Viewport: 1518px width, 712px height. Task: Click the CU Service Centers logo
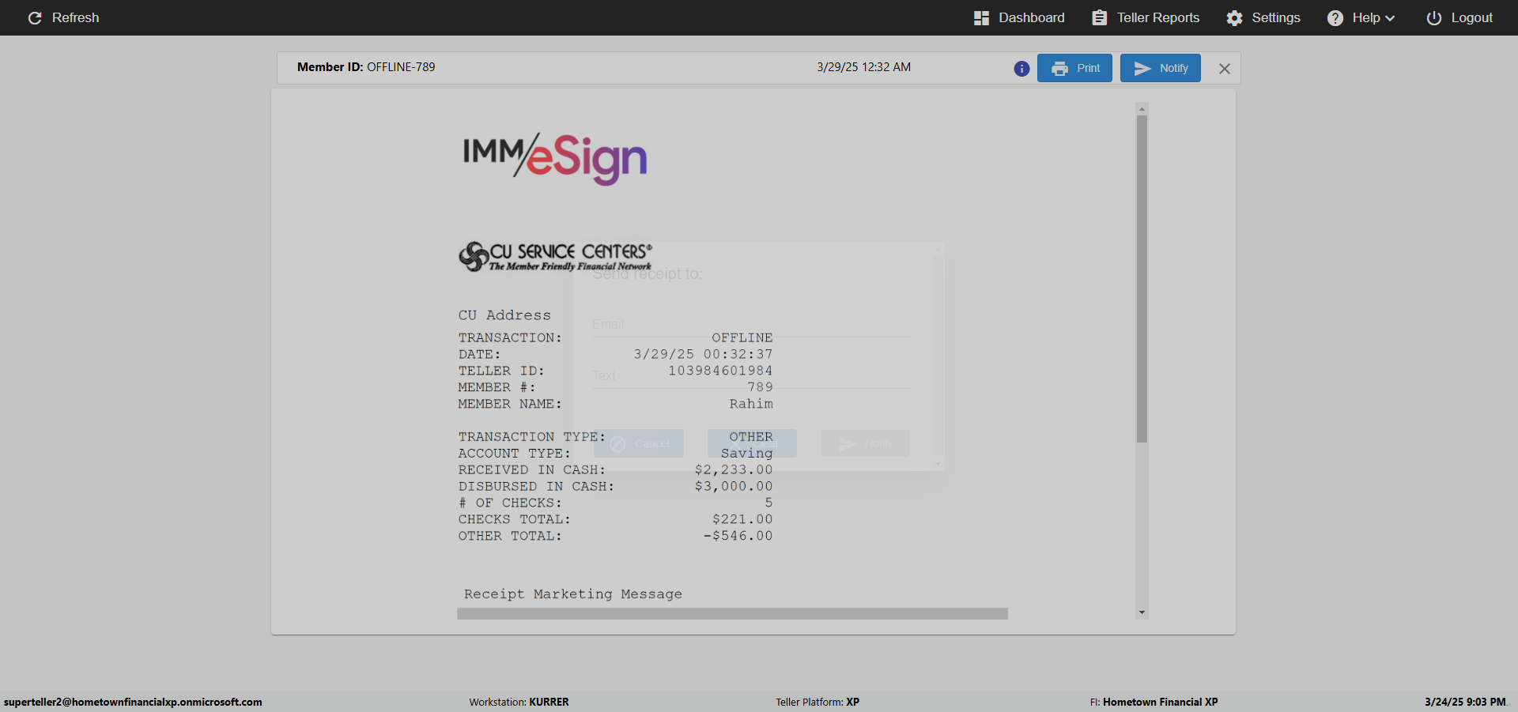pyautogui.click(x=556, y=257)
